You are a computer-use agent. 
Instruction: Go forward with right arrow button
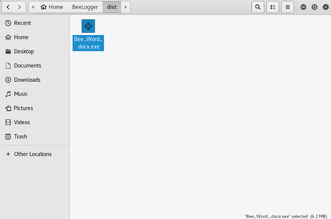point(19,7)
